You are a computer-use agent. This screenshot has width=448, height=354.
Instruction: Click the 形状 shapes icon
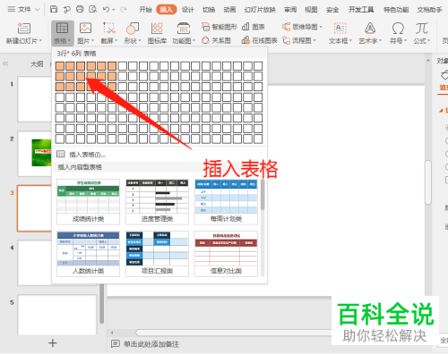point(133,29)
